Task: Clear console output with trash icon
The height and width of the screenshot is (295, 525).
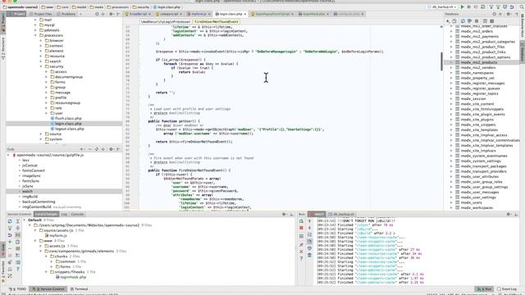Action: [x=309, y=255]
